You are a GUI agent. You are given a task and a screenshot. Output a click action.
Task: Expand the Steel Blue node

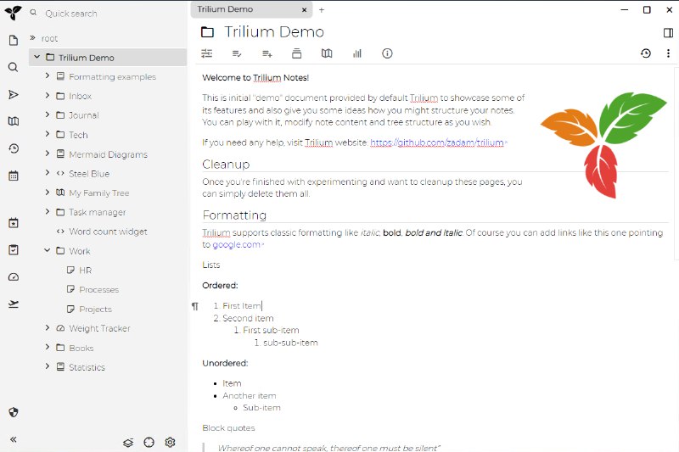pyautogui.click(x=48, y=173)
